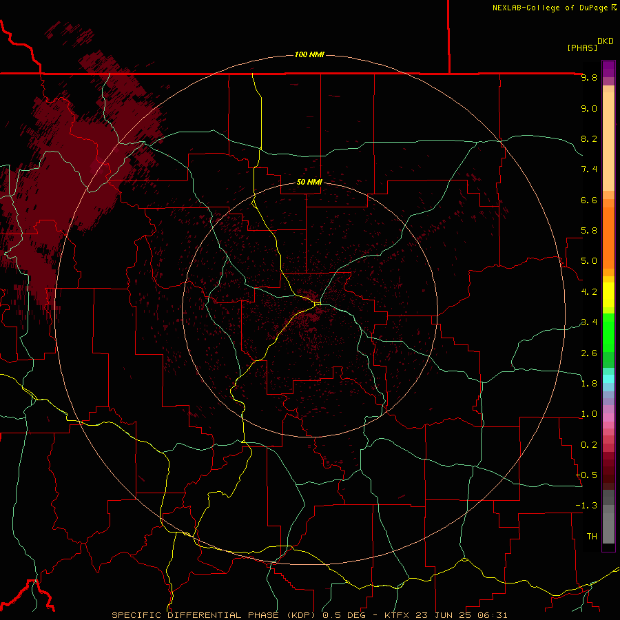Select the 1.0 scale label
The width and height of the screenshot is (620, 620).
[x=589, y=414]
